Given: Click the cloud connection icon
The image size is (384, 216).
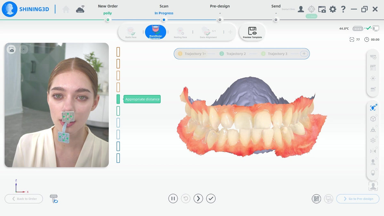Looking at the screenshot, I should pyautogui.click(x=80, y=10).
